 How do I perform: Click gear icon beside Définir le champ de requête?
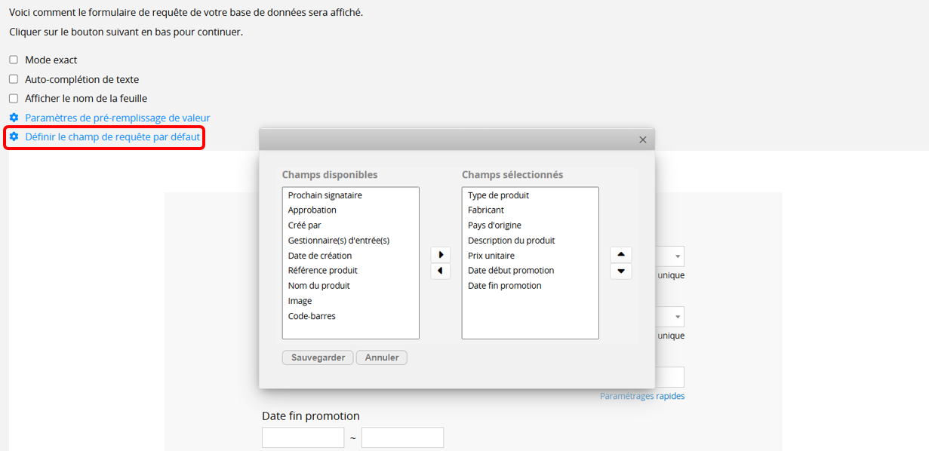14,137
